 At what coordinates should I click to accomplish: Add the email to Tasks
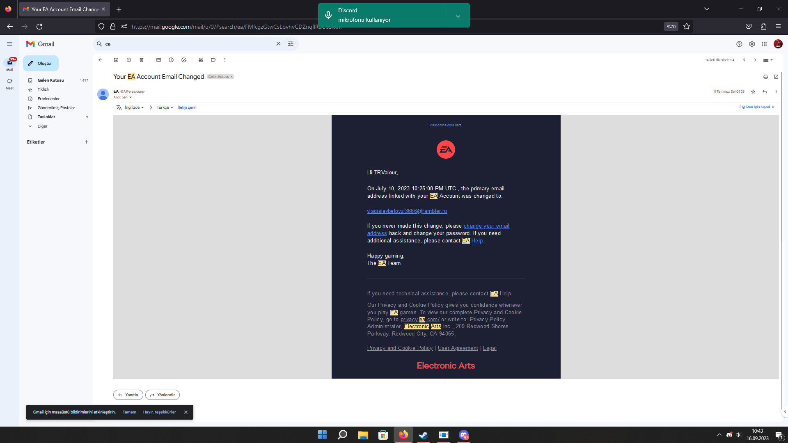[x=184, y=60]
